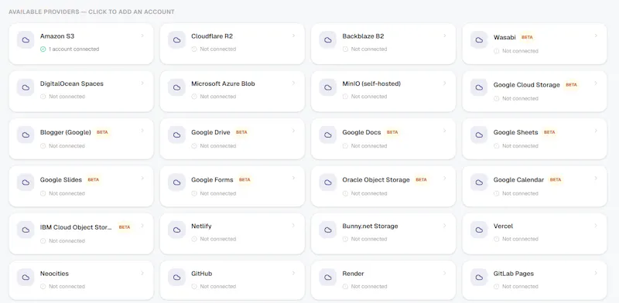Click the BETA badge on Google Docs
Image resolution: width=619 pixels, height=303 pixels.
pos(392,132)
